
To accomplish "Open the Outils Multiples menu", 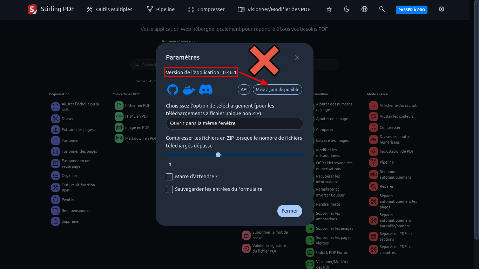I will coord(109,9).
